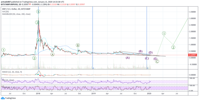
Task: Click the green circled B wave marker
Action: pyautogui.click(x=78, y=45)
